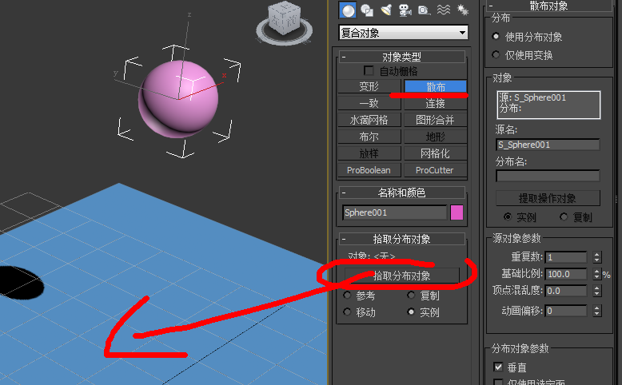Image resolution: width=622 pixels, height=385 pixels.
Task: Click the 重复数 value field
Action: tap(566, 257)
